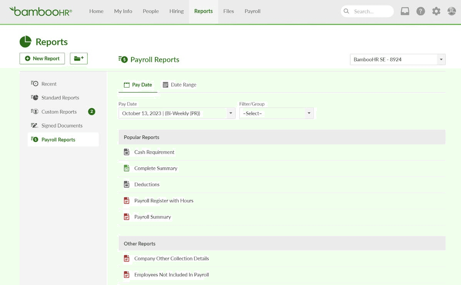This screenshot has width=461, height=285.
Task: Click the Recent clock icon in sidebar
Action: pyautogui.click(x=35, y=84)
